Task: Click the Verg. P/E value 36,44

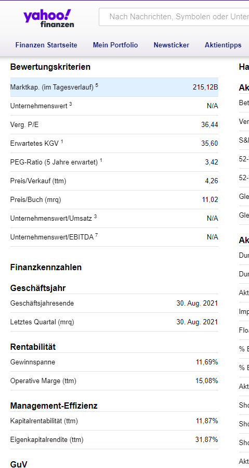Action: coord(209,125)
